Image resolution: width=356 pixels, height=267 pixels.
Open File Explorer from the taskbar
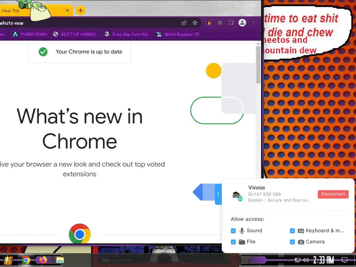coord(60,260)
